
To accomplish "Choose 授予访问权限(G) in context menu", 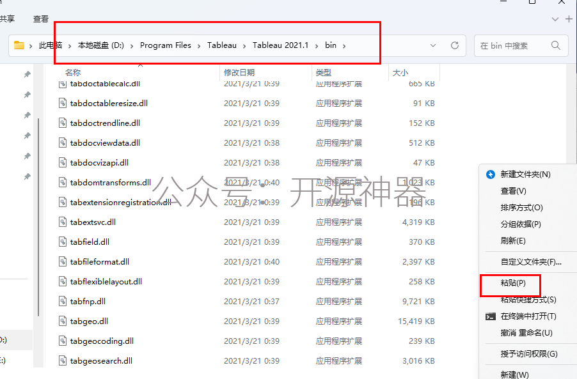I will coord(529,353).
